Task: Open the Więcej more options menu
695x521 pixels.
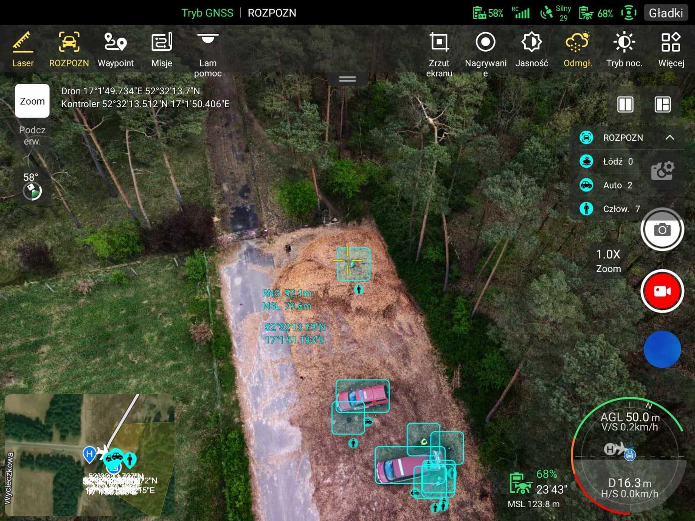Action: coord(671,49)
